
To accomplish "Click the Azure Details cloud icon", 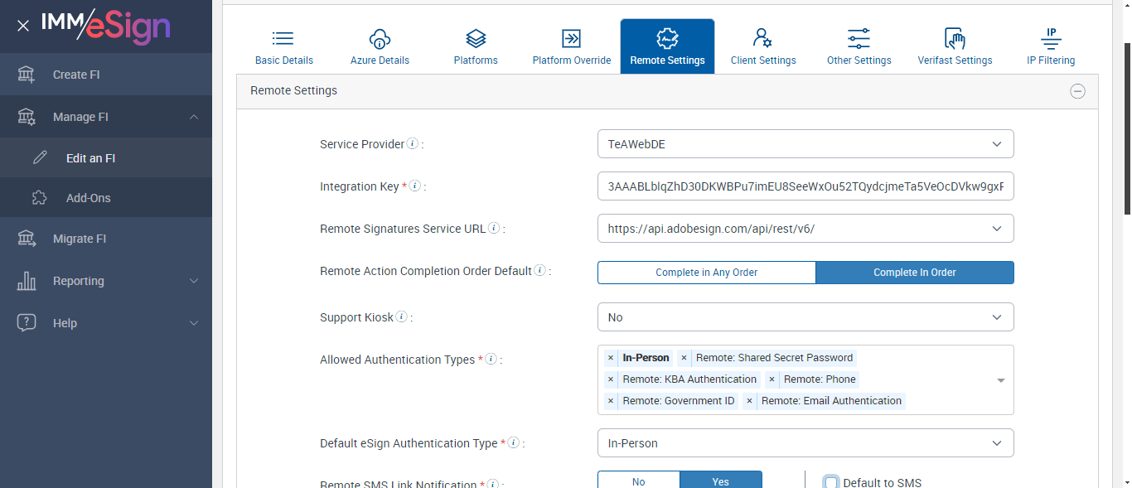I will [x=380, y=38].
